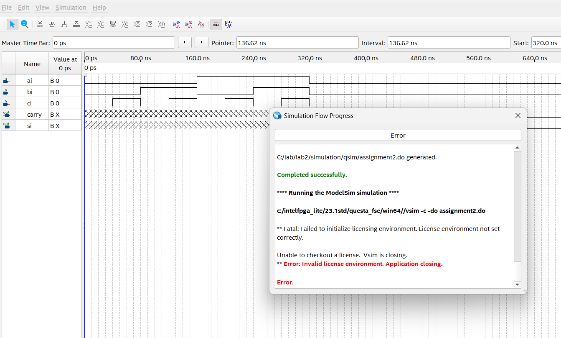Click the Count Value (C) icon
This screenshot has height=338, width=561.
pos(125,24)
